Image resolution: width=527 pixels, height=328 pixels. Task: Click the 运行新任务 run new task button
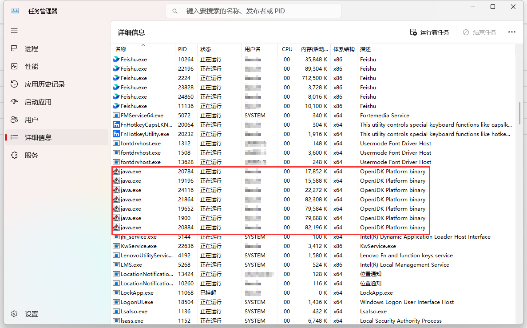[429, 32]
